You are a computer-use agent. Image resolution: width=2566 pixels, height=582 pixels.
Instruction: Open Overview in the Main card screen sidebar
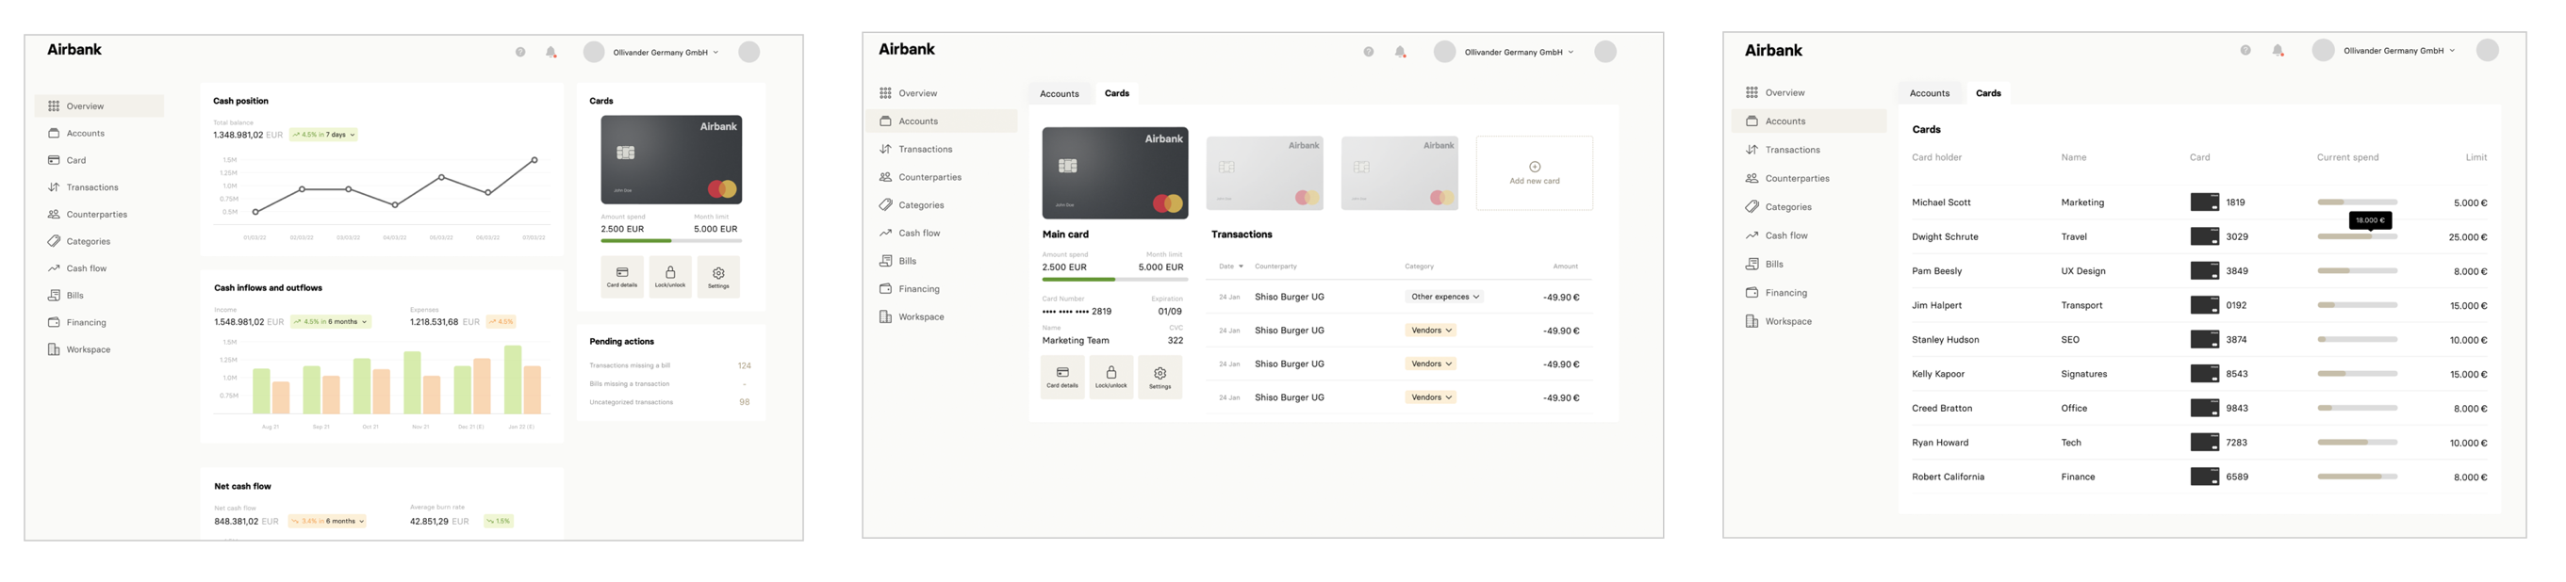pos(908,93)
